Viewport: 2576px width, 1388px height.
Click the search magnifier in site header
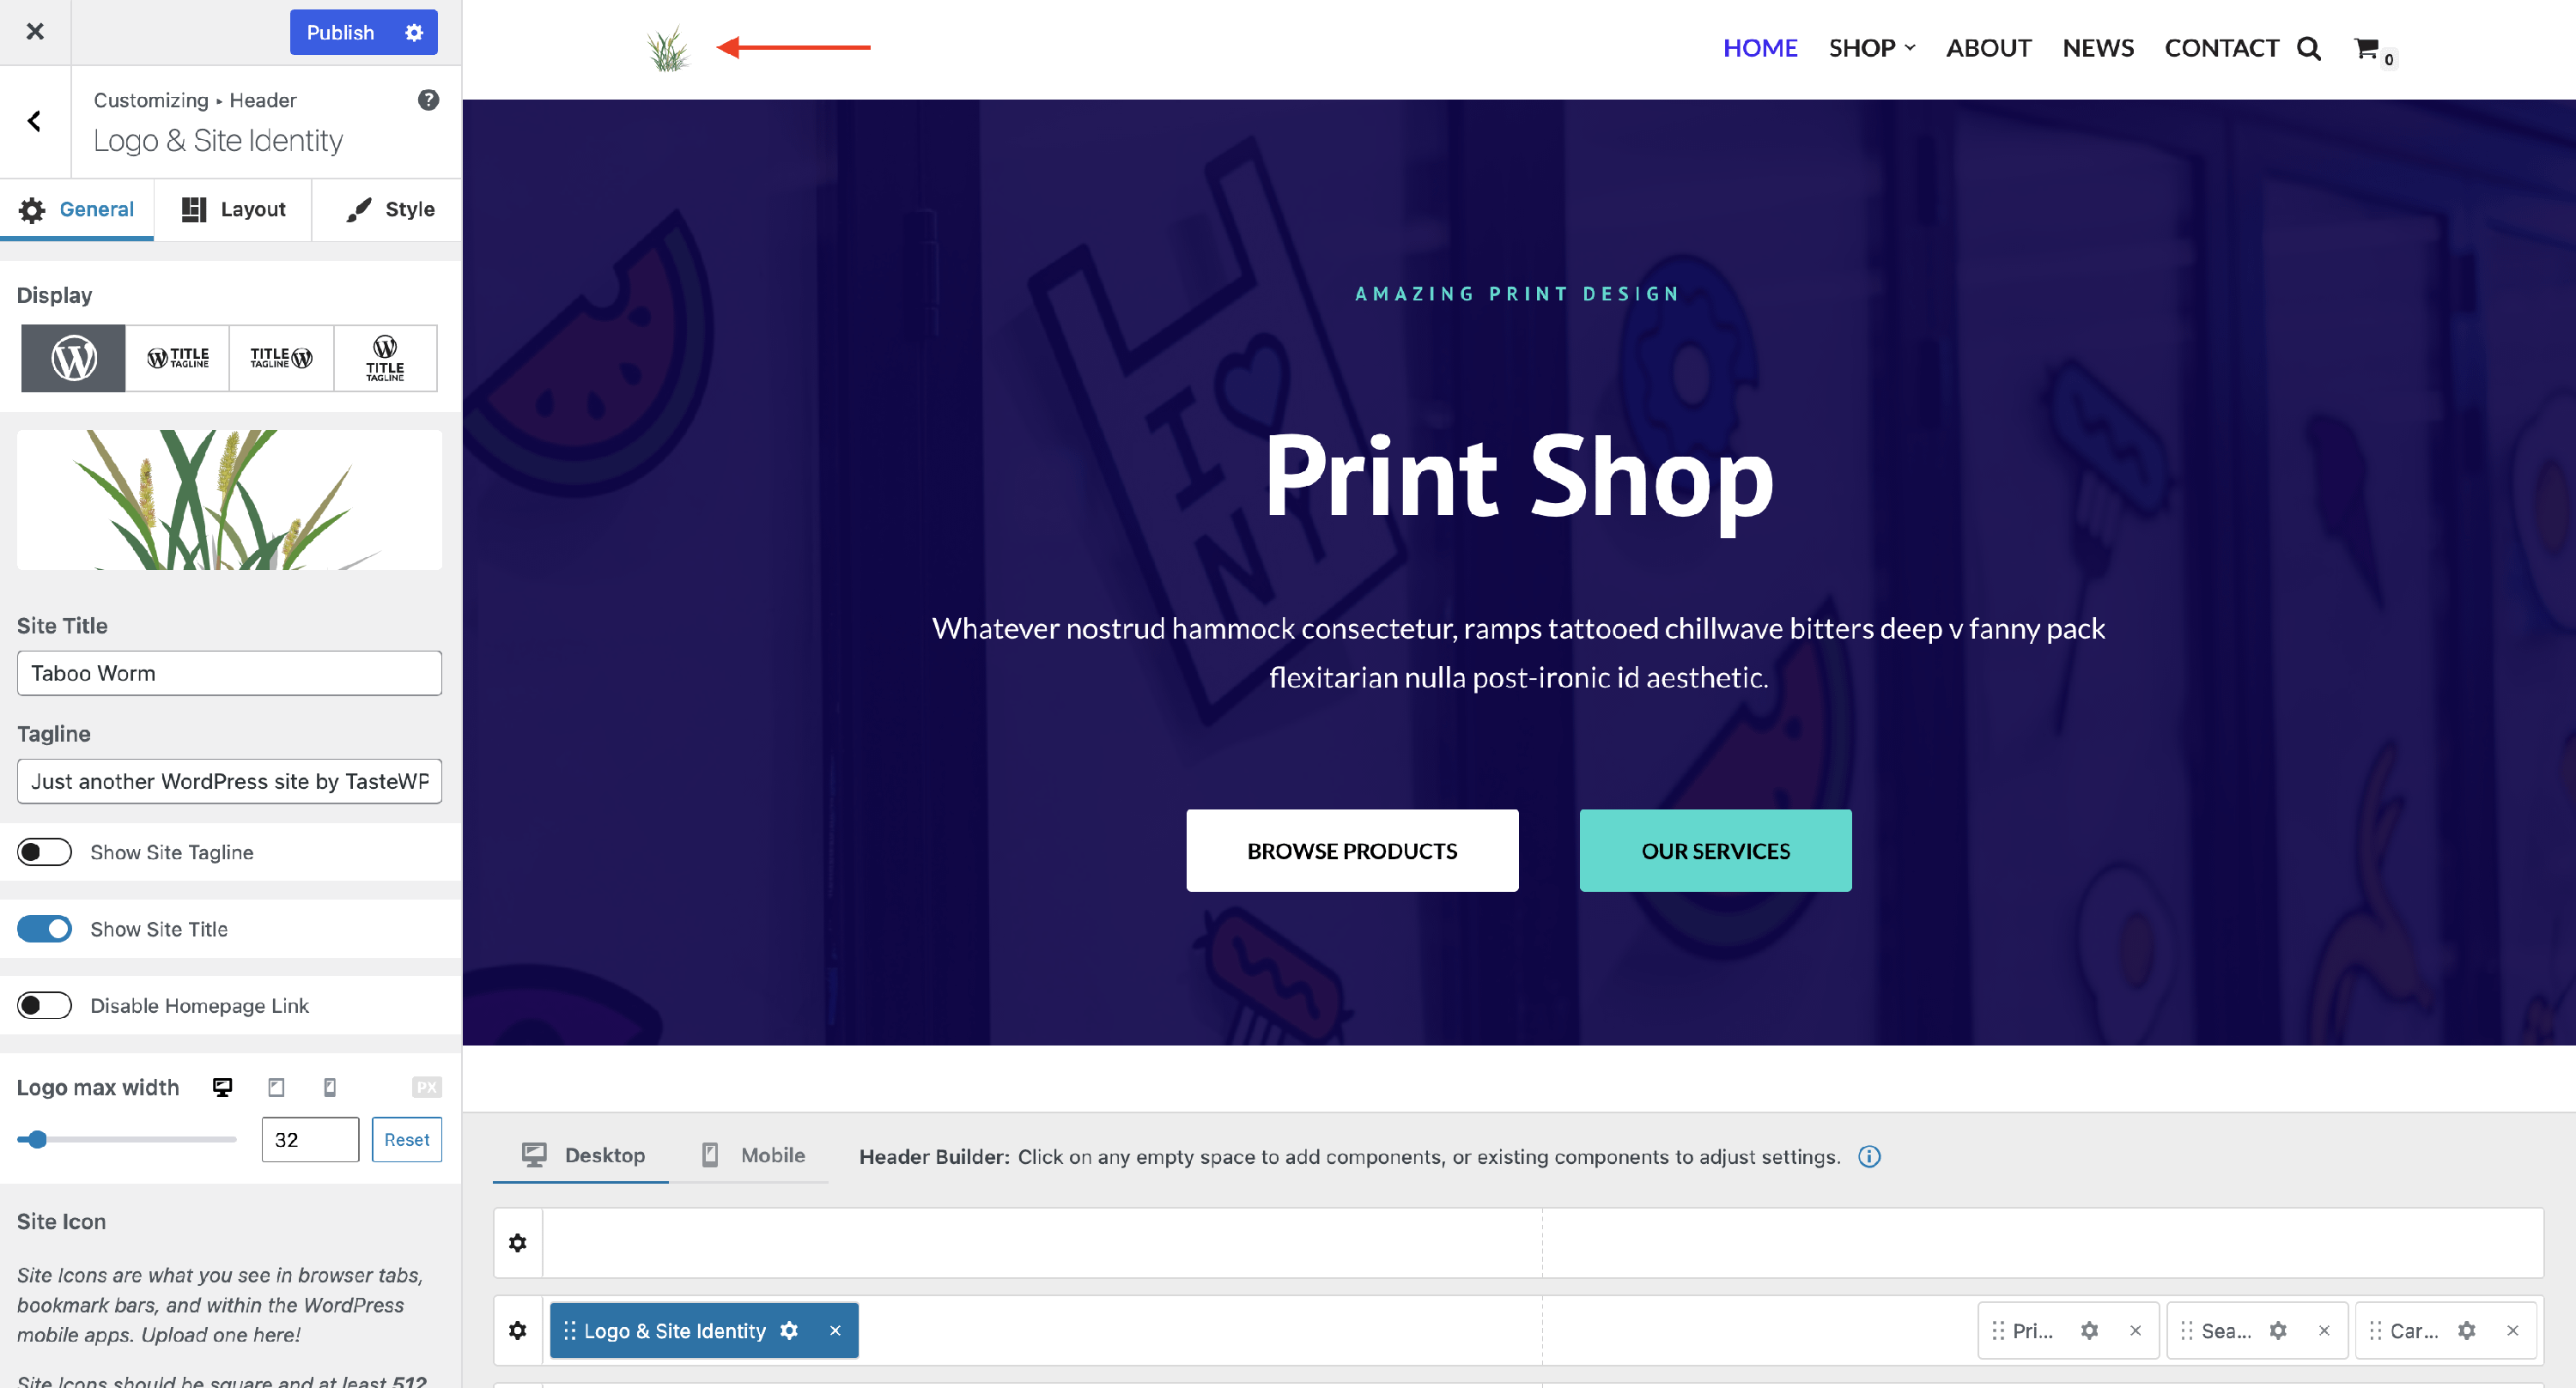[x=2308, y=48]
